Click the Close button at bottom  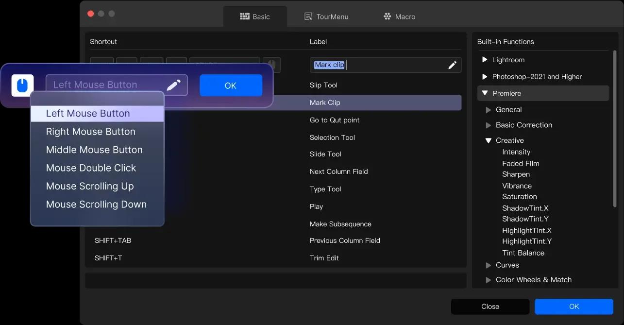click(490, 307)
